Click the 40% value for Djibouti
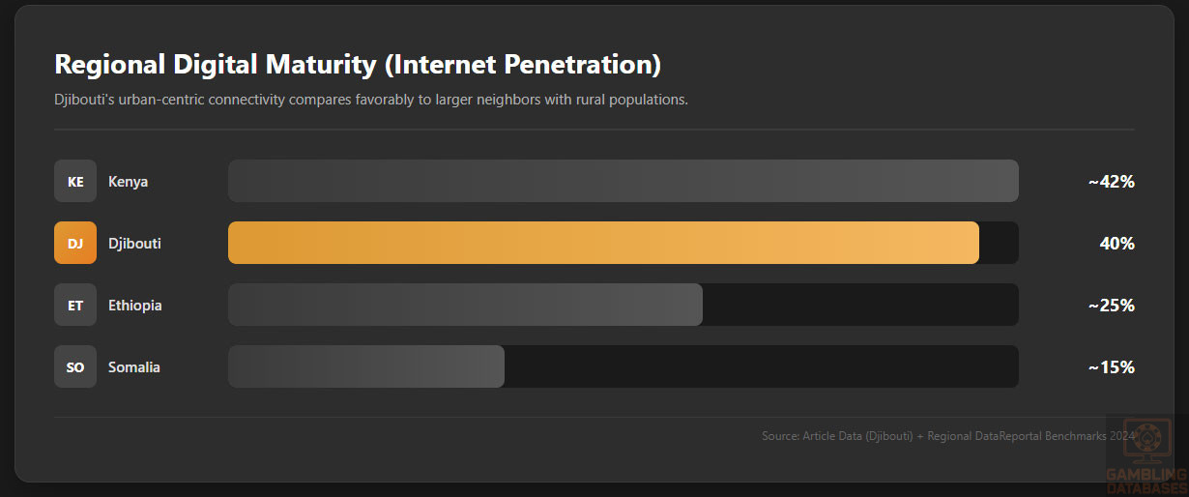This screenshot has height=497, width=1189. [x=1116, y=243]
